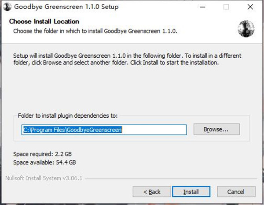Click the Space required 2.2 GB label
The image size is (264, 205).
tap(42, 154)
